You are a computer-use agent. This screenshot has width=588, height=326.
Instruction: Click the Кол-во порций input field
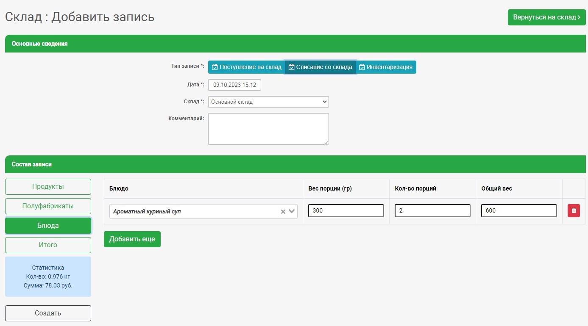(432, 210)
